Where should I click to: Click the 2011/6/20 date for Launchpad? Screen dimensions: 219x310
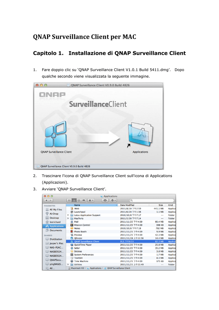130,212
